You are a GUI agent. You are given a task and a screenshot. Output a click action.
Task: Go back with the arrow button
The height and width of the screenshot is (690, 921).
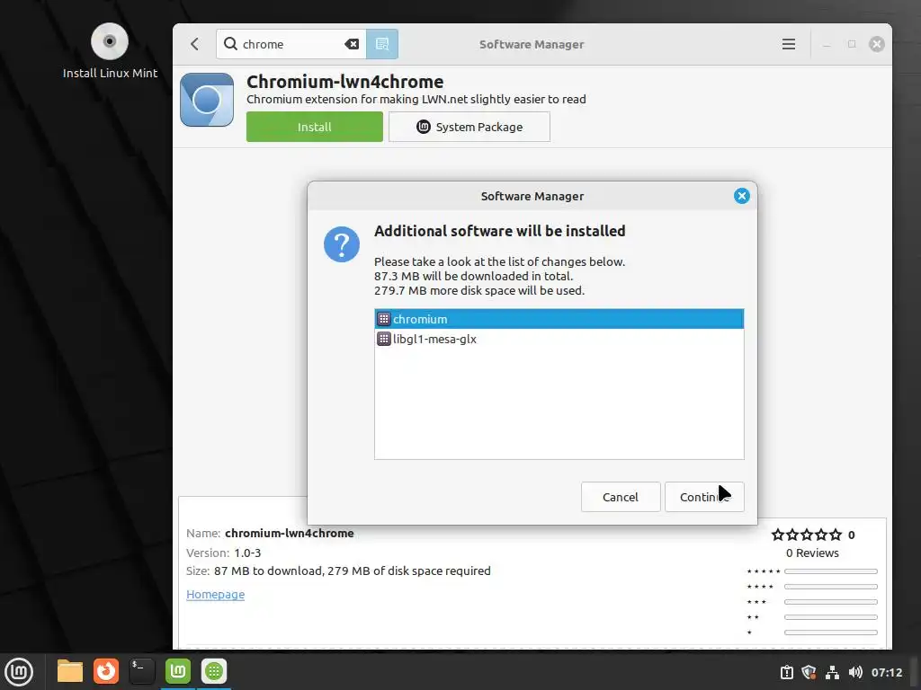[194, 44]
